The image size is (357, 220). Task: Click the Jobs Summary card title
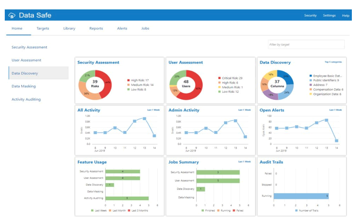tap(184, 162)
